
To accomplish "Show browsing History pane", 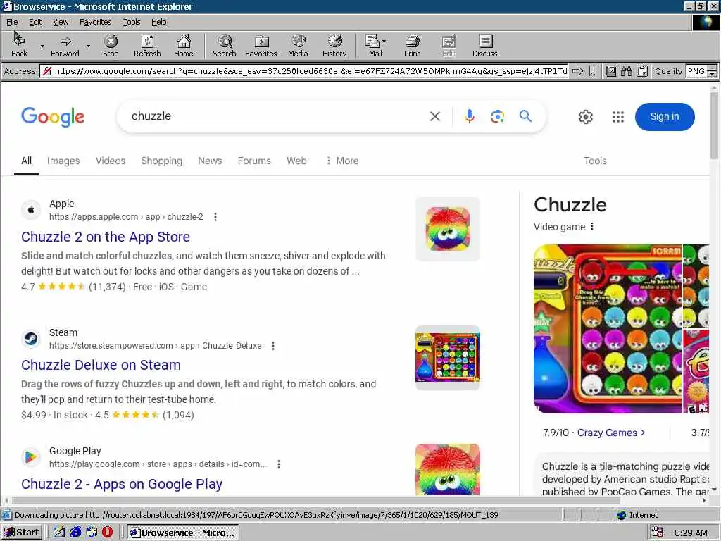I will pos(334,45).
